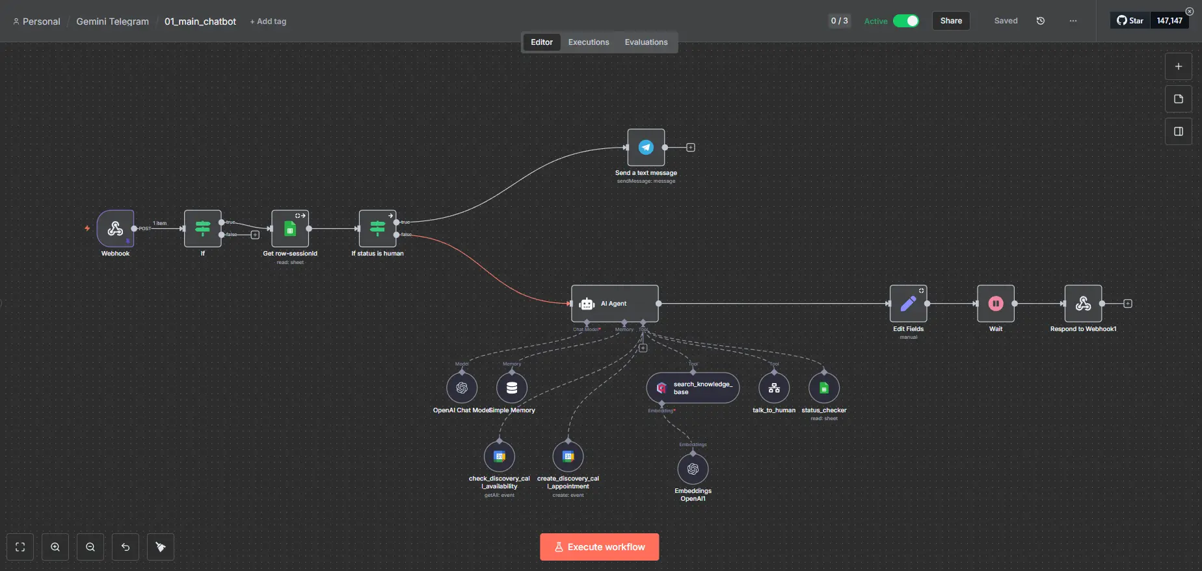Select the Simple Memory node
The height and width of the screenshot is (571, 1202).
click(512, 388)
